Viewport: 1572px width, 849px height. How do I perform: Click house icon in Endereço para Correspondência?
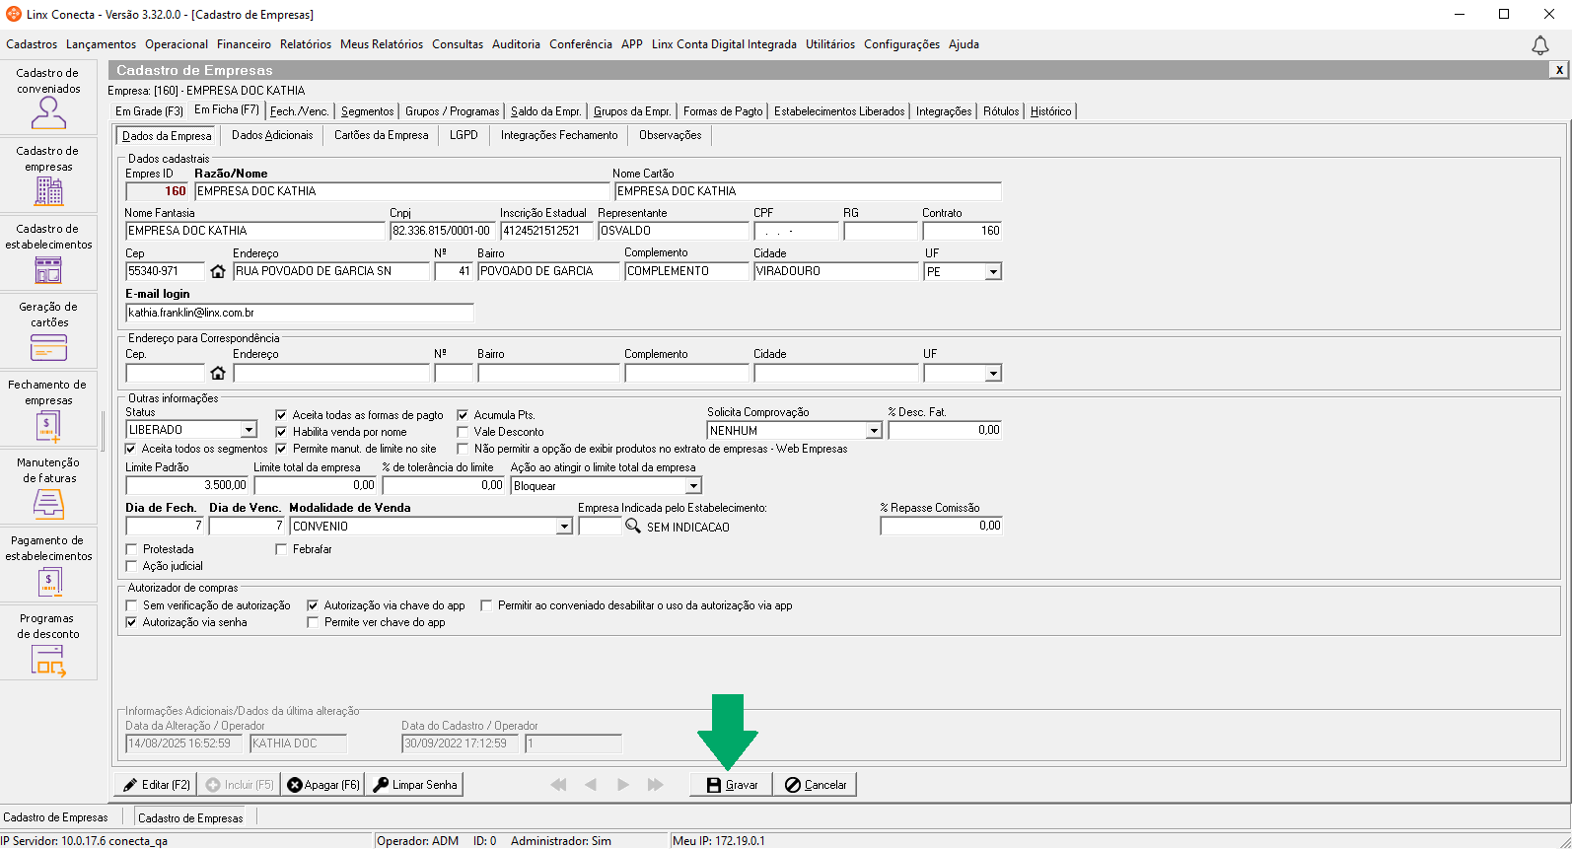pos(218,373)
